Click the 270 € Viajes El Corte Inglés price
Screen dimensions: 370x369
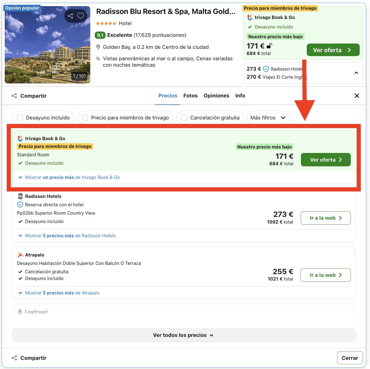point(277,77)
